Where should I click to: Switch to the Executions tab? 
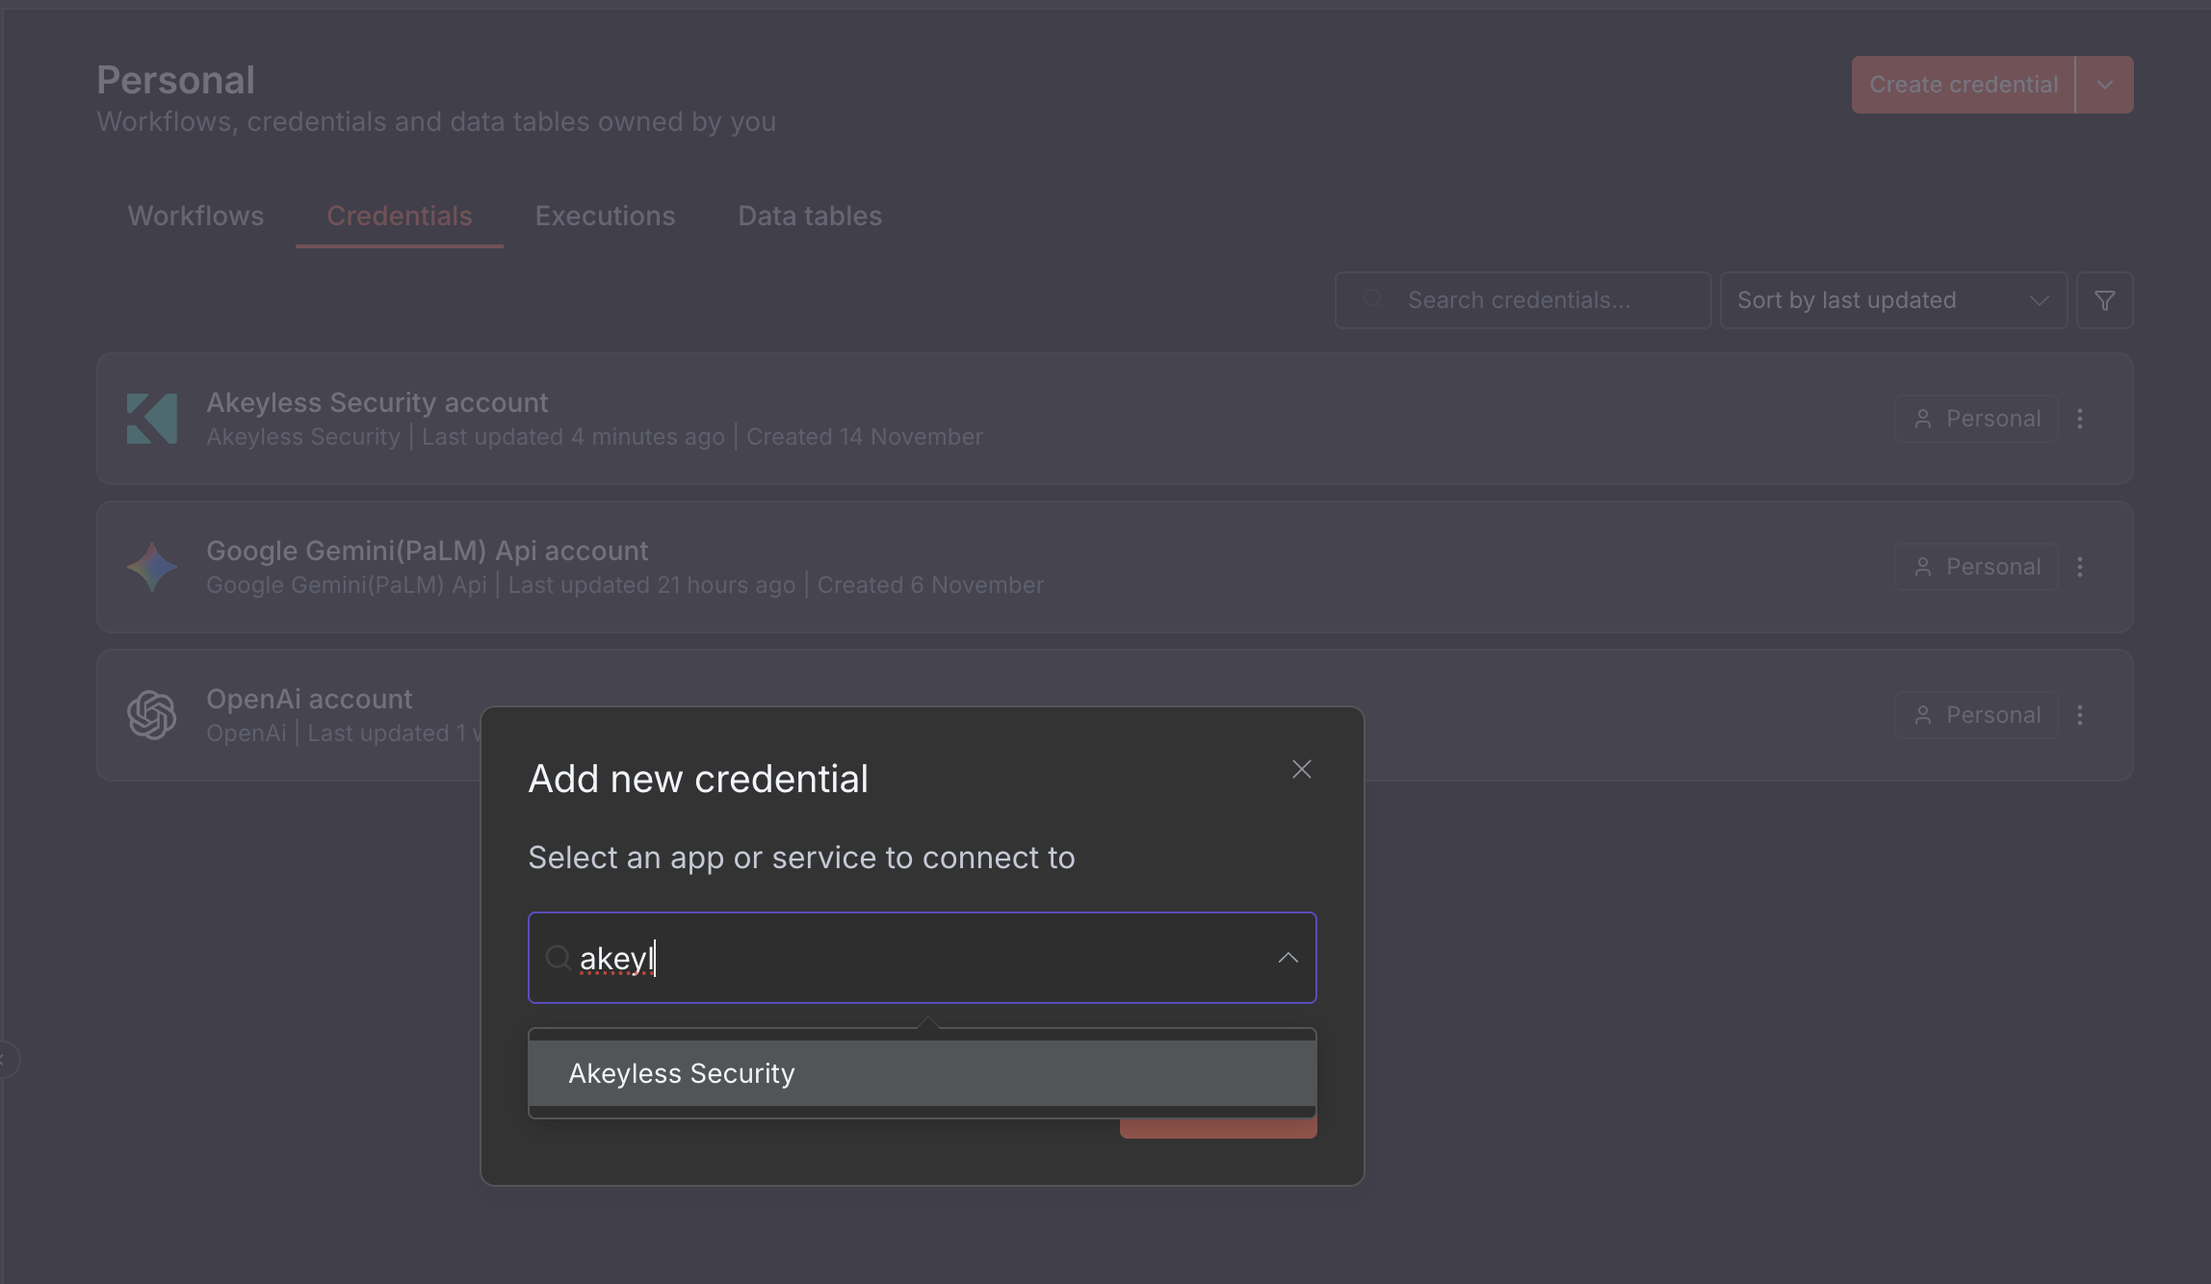click(605, 216)
